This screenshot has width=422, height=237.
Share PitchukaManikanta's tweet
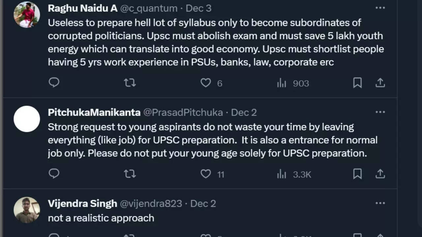click(380, 173)
